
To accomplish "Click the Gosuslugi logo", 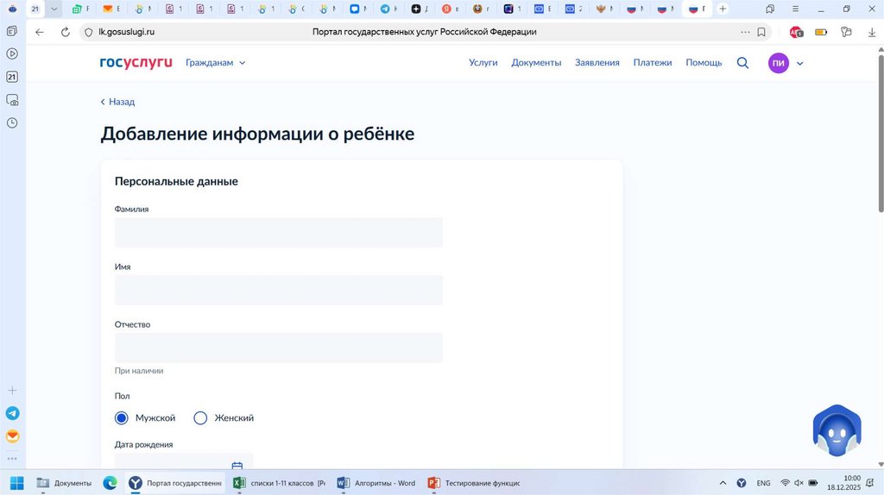I will 136,63.
